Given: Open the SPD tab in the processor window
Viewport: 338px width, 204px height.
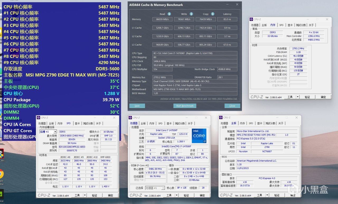Looking at the screenshot, I should [x=160, y=123].
